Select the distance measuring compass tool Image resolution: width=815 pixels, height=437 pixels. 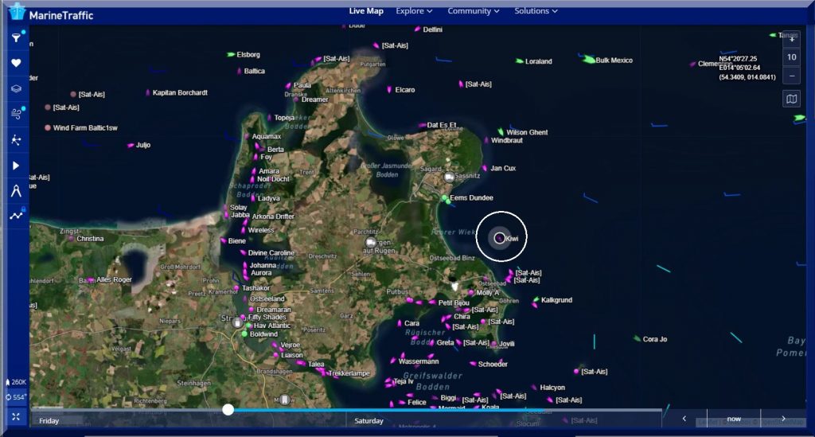point(16,189)
